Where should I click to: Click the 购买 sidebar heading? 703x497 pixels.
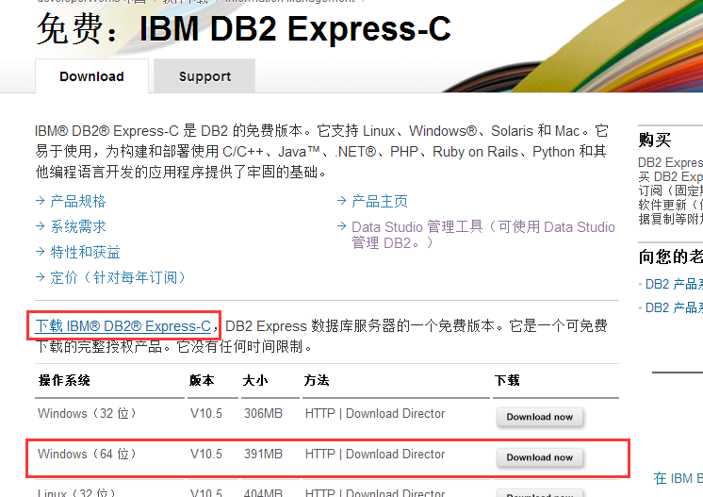pyautogui.click(x=655, y=140)
